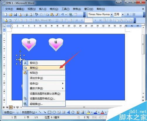The height and width of the screenshot is (121, 147).
Task: Switch to Web Layout view
Action: (7, 107)
